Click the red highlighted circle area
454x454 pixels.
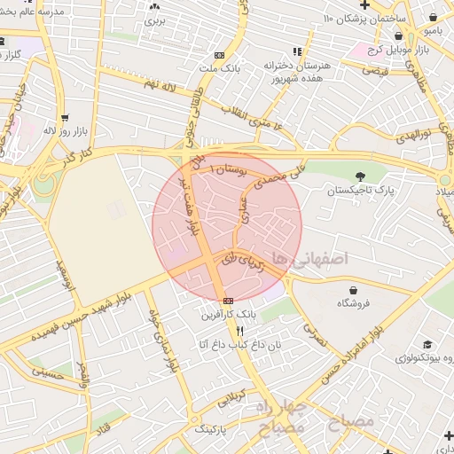coord(227,227)
